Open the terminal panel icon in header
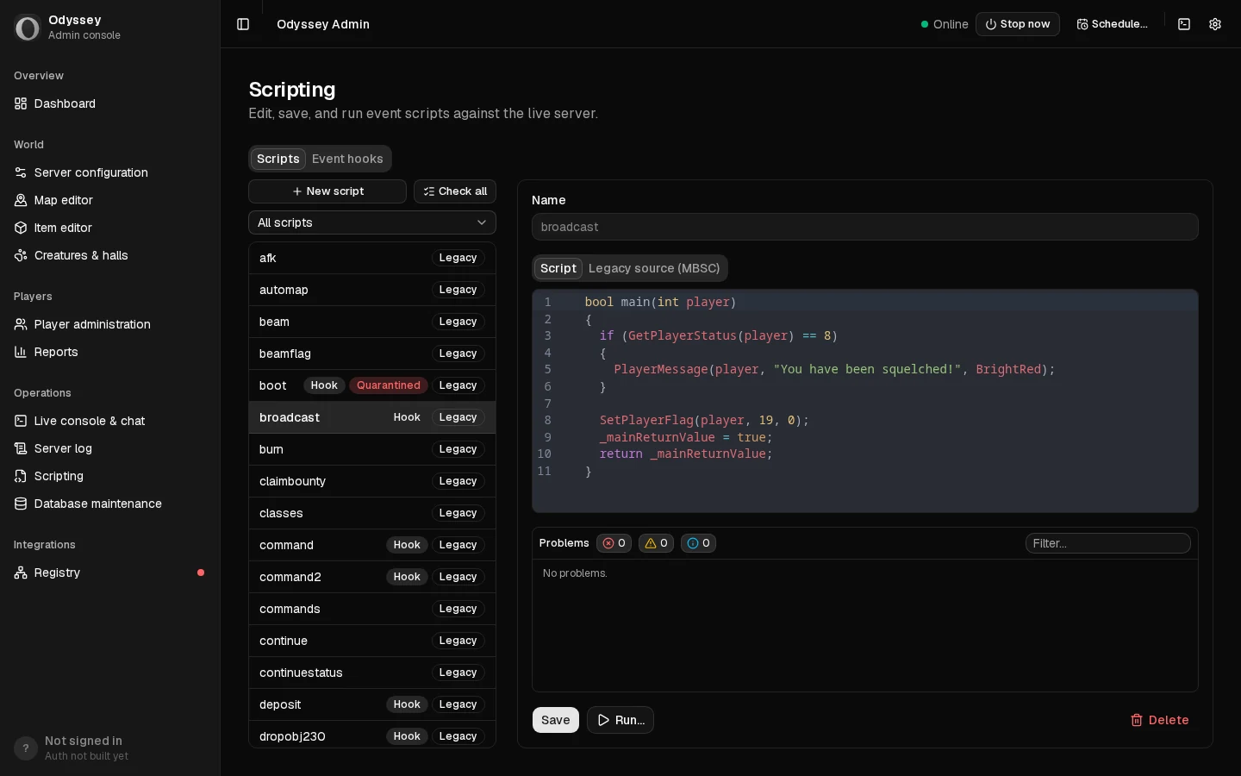This screenshot has height=776, width=1241. point(1184,24)
